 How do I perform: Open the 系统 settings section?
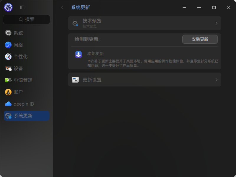click(x=27, y=33)
